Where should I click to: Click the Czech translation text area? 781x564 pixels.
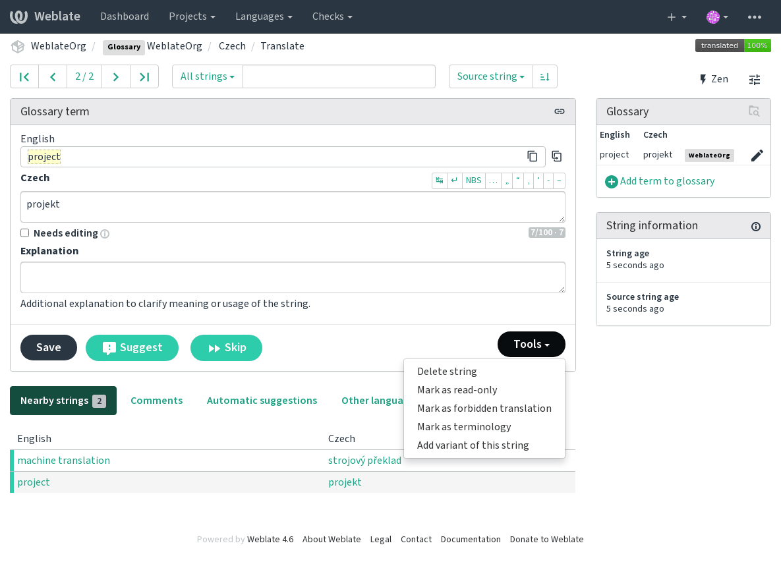[x=293, y=207]
